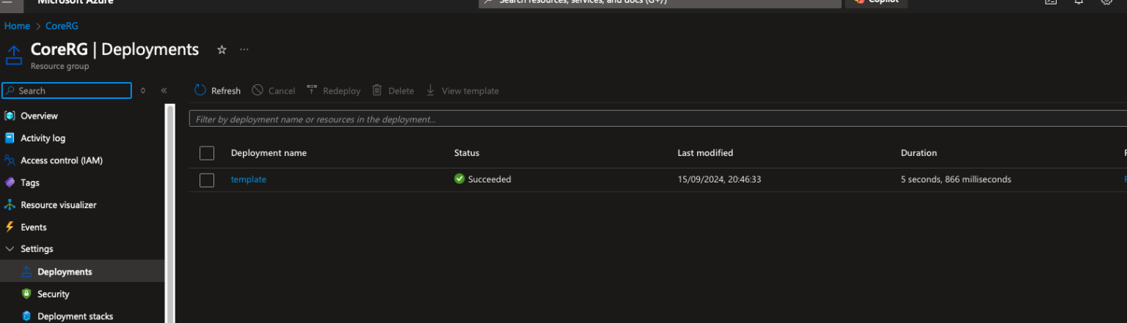Toggle the select-all deployments checkbox
This screenshot has height=323, width=1127.
click(x=207, y=153)
